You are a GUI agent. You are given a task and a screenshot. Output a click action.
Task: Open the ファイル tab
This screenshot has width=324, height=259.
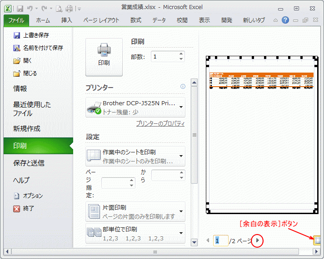pyautogui.click(x=16, y=20)
